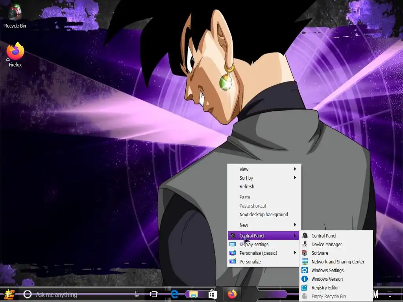Click the Windows Version info icon
403x302 pixels.
click(305, 279)
